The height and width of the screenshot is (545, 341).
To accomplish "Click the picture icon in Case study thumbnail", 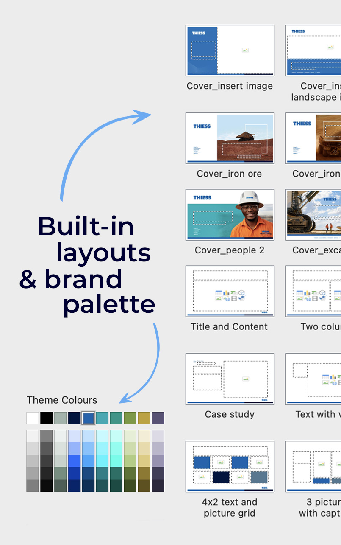I will pyautogui.click(x=245, y=379).
